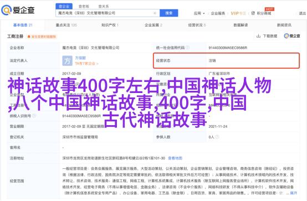Select the 查关系 search tab
The image size is (307, 201).
click(x=104, y=6)
